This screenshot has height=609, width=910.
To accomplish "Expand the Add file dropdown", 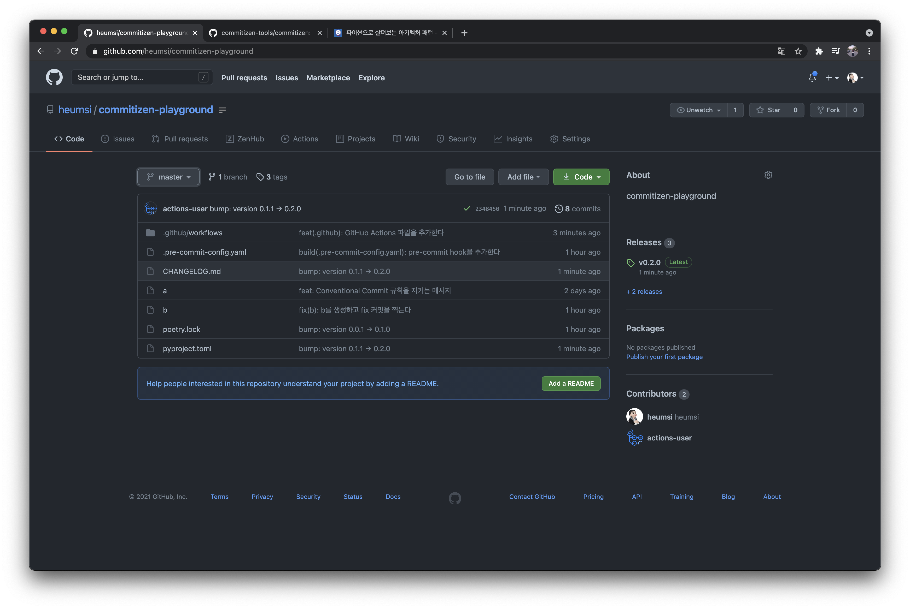I will [523, 177].
